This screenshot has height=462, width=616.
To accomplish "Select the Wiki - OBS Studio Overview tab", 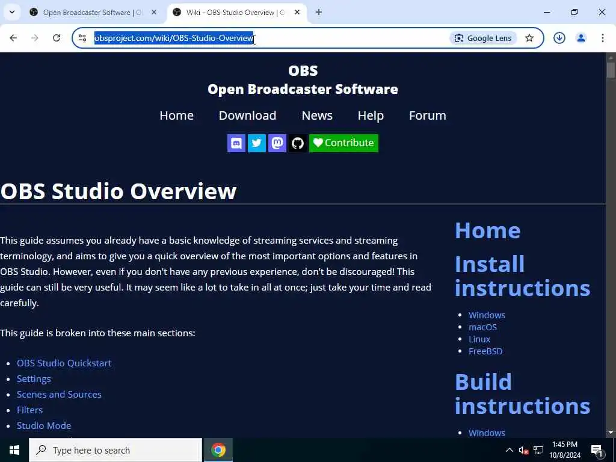I will point(236,13).
